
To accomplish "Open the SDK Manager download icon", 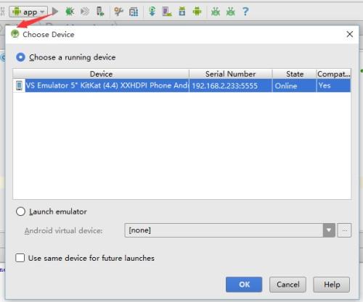I will click(x=182, y=12).
